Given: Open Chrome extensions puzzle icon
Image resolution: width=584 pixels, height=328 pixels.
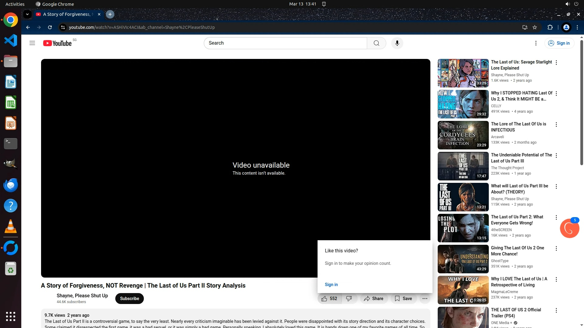Looking at the screenshot, I should coord(550,27).
